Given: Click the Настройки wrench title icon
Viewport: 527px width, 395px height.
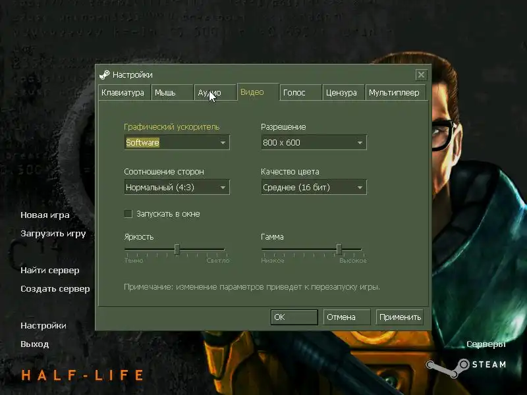Looking at the screenshot, I should tap(105, 74).
